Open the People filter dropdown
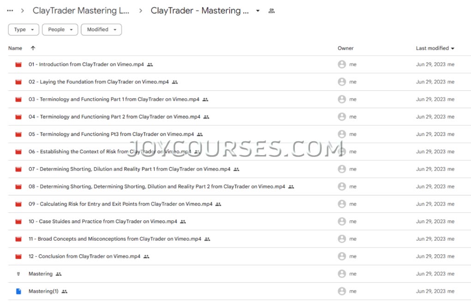This screenshot has width=471, height=307. click(x=60, y=29)
